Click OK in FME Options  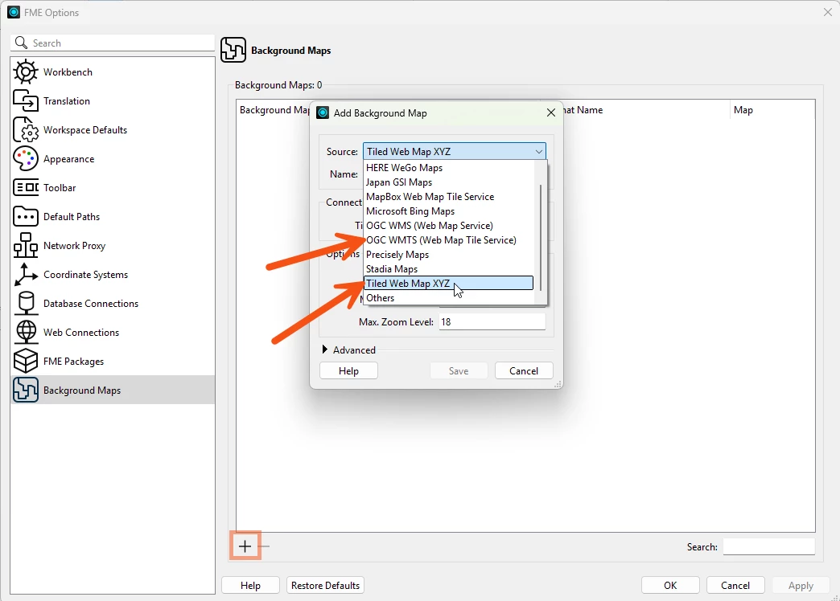point(670,585)
